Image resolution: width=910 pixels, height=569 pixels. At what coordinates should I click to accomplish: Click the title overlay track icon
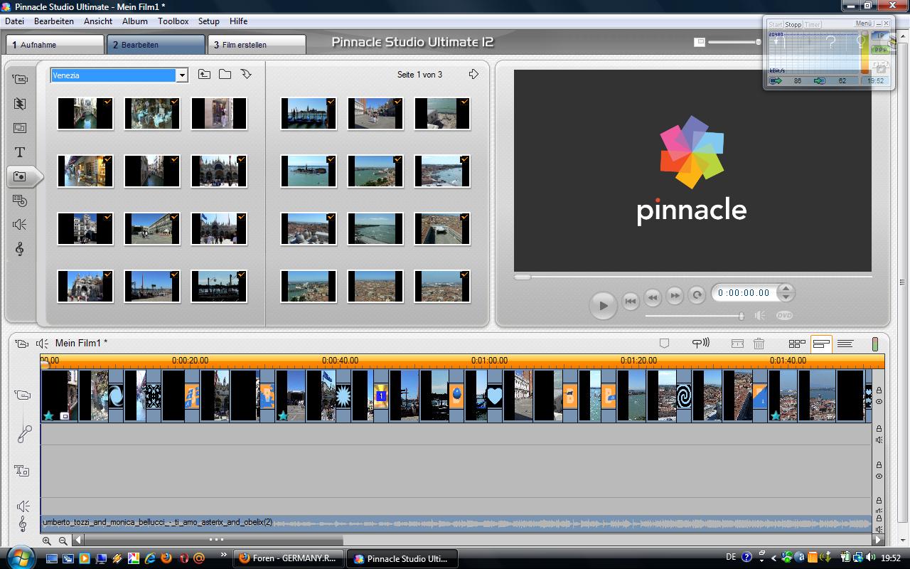point(21,470)
